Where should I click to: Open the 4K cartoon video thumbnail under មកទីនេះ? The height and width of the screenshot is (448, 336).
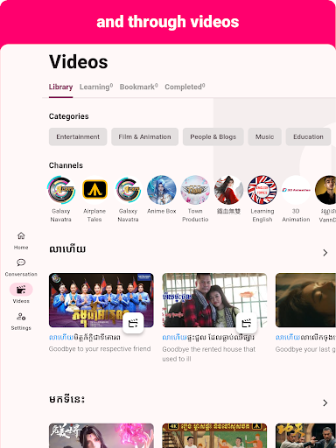(x=214, y=436)
